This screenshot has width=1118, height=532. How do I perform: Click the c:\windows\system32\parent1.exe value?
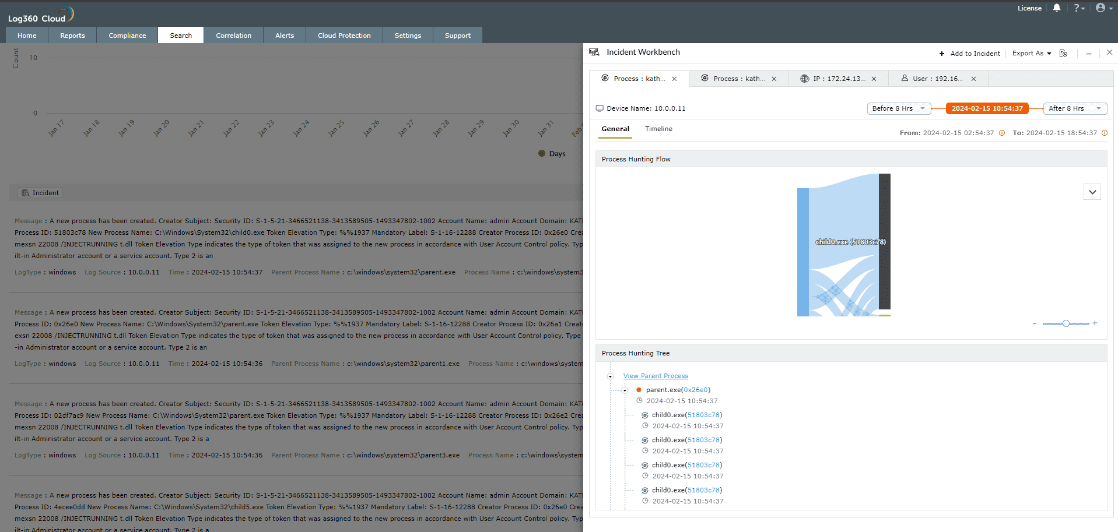[403, 364]
